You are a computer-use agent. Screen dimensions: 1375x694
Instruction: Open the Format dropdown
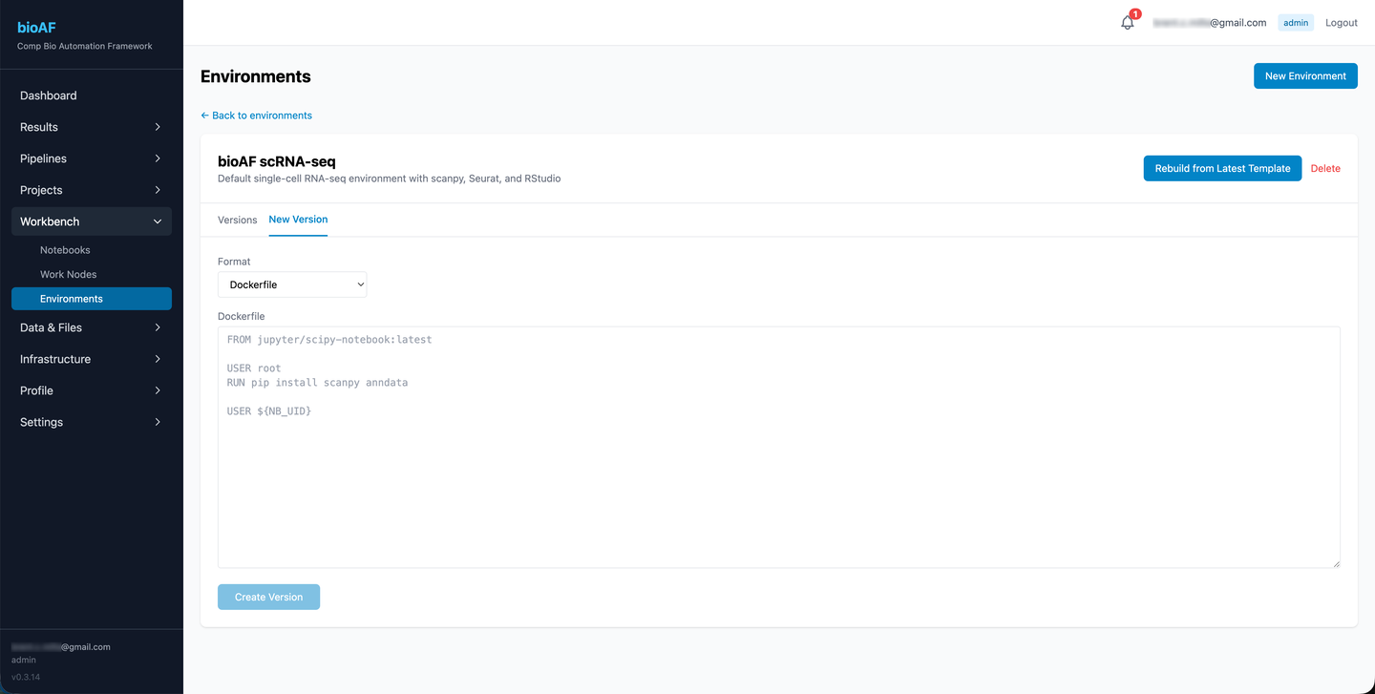tap(292, 284)
